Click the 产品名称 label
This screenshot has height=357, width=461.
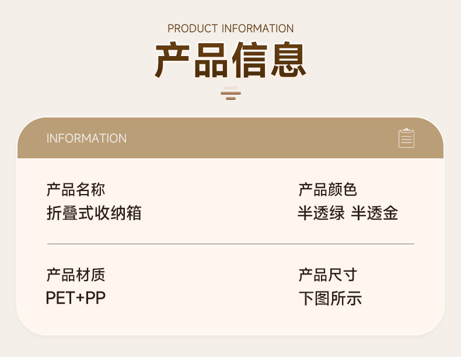tap(76, 189)
